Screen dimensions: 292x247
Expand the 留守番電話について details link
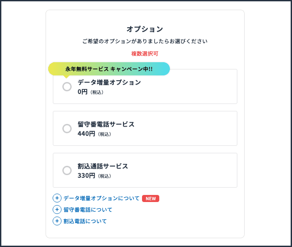(88, 210)
